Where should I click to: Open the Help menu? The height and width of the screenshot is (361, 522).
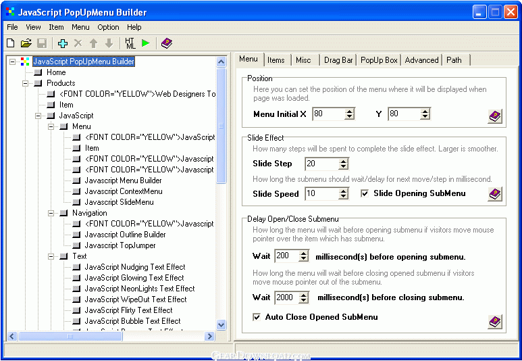pos(134,27)
